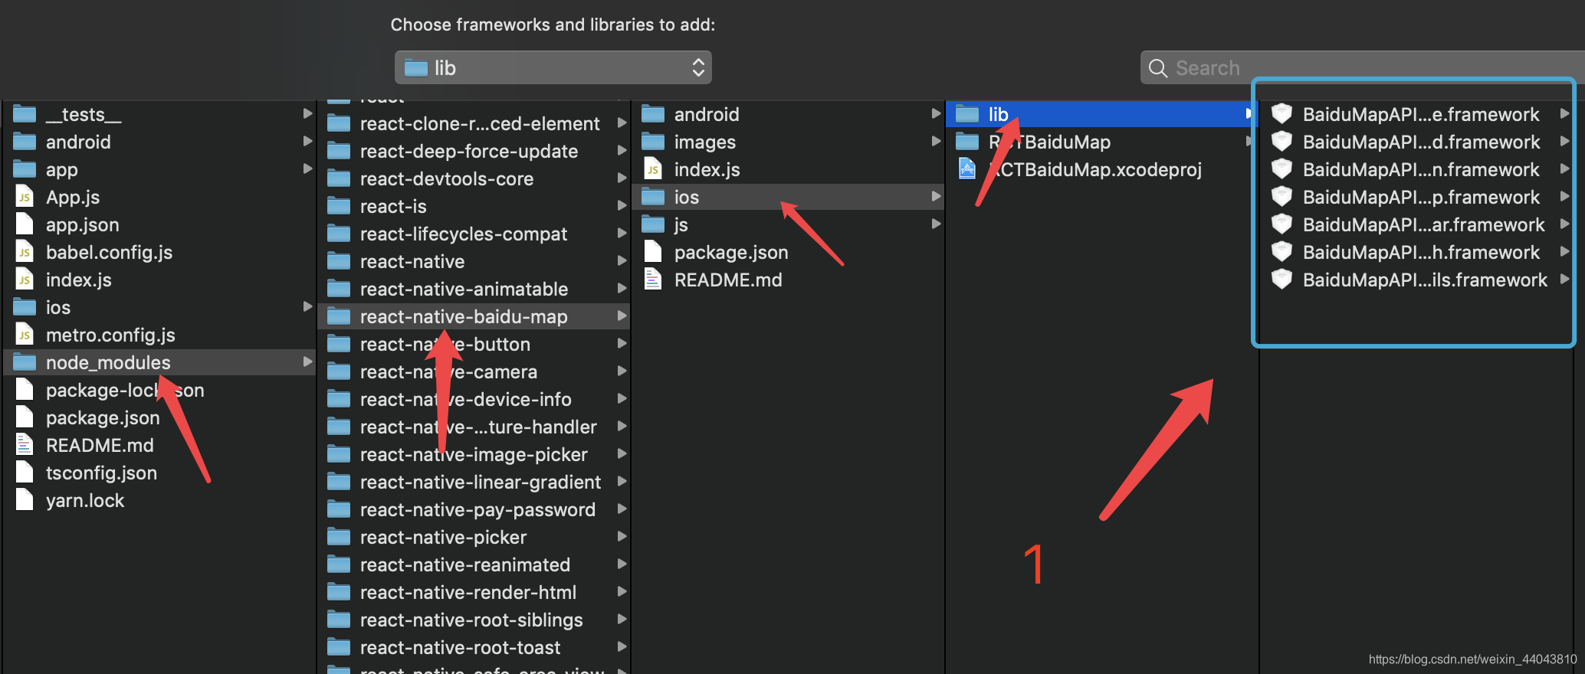Click react-native-picker folder icon
The image size is (1585, 674).
[x=339, y=537]
